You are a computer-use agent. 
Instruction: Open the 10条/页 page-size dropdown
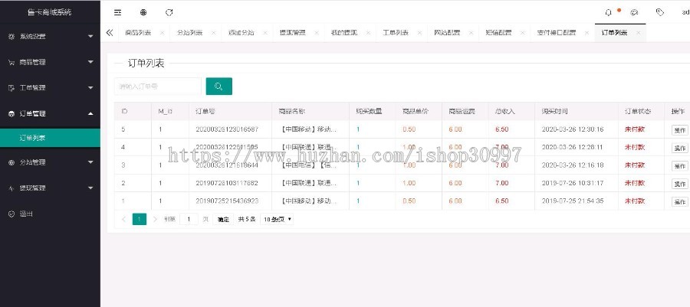[x=277, y=219]
